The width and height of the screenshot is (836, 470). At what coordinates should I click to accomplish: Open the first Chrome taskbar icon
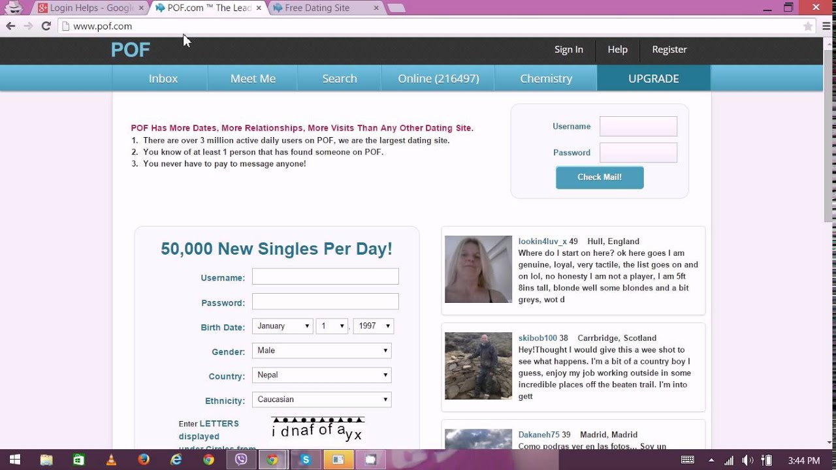tap(208, 460)
